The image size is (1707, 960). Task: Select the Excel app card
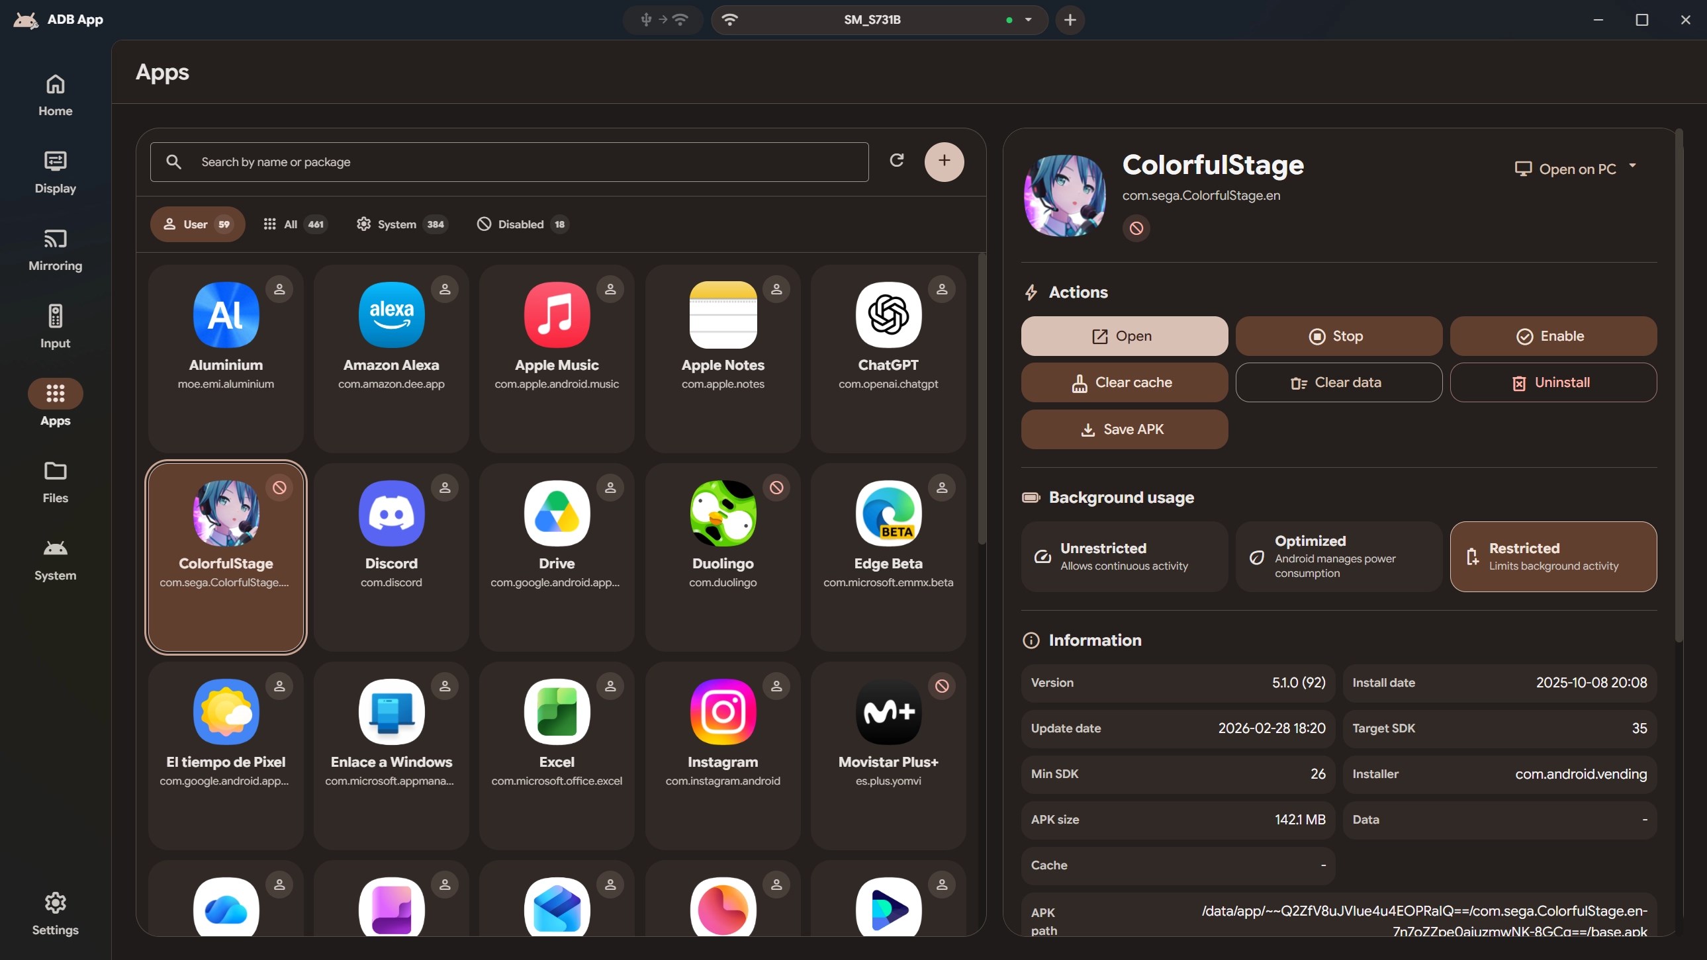coord(557,756)
